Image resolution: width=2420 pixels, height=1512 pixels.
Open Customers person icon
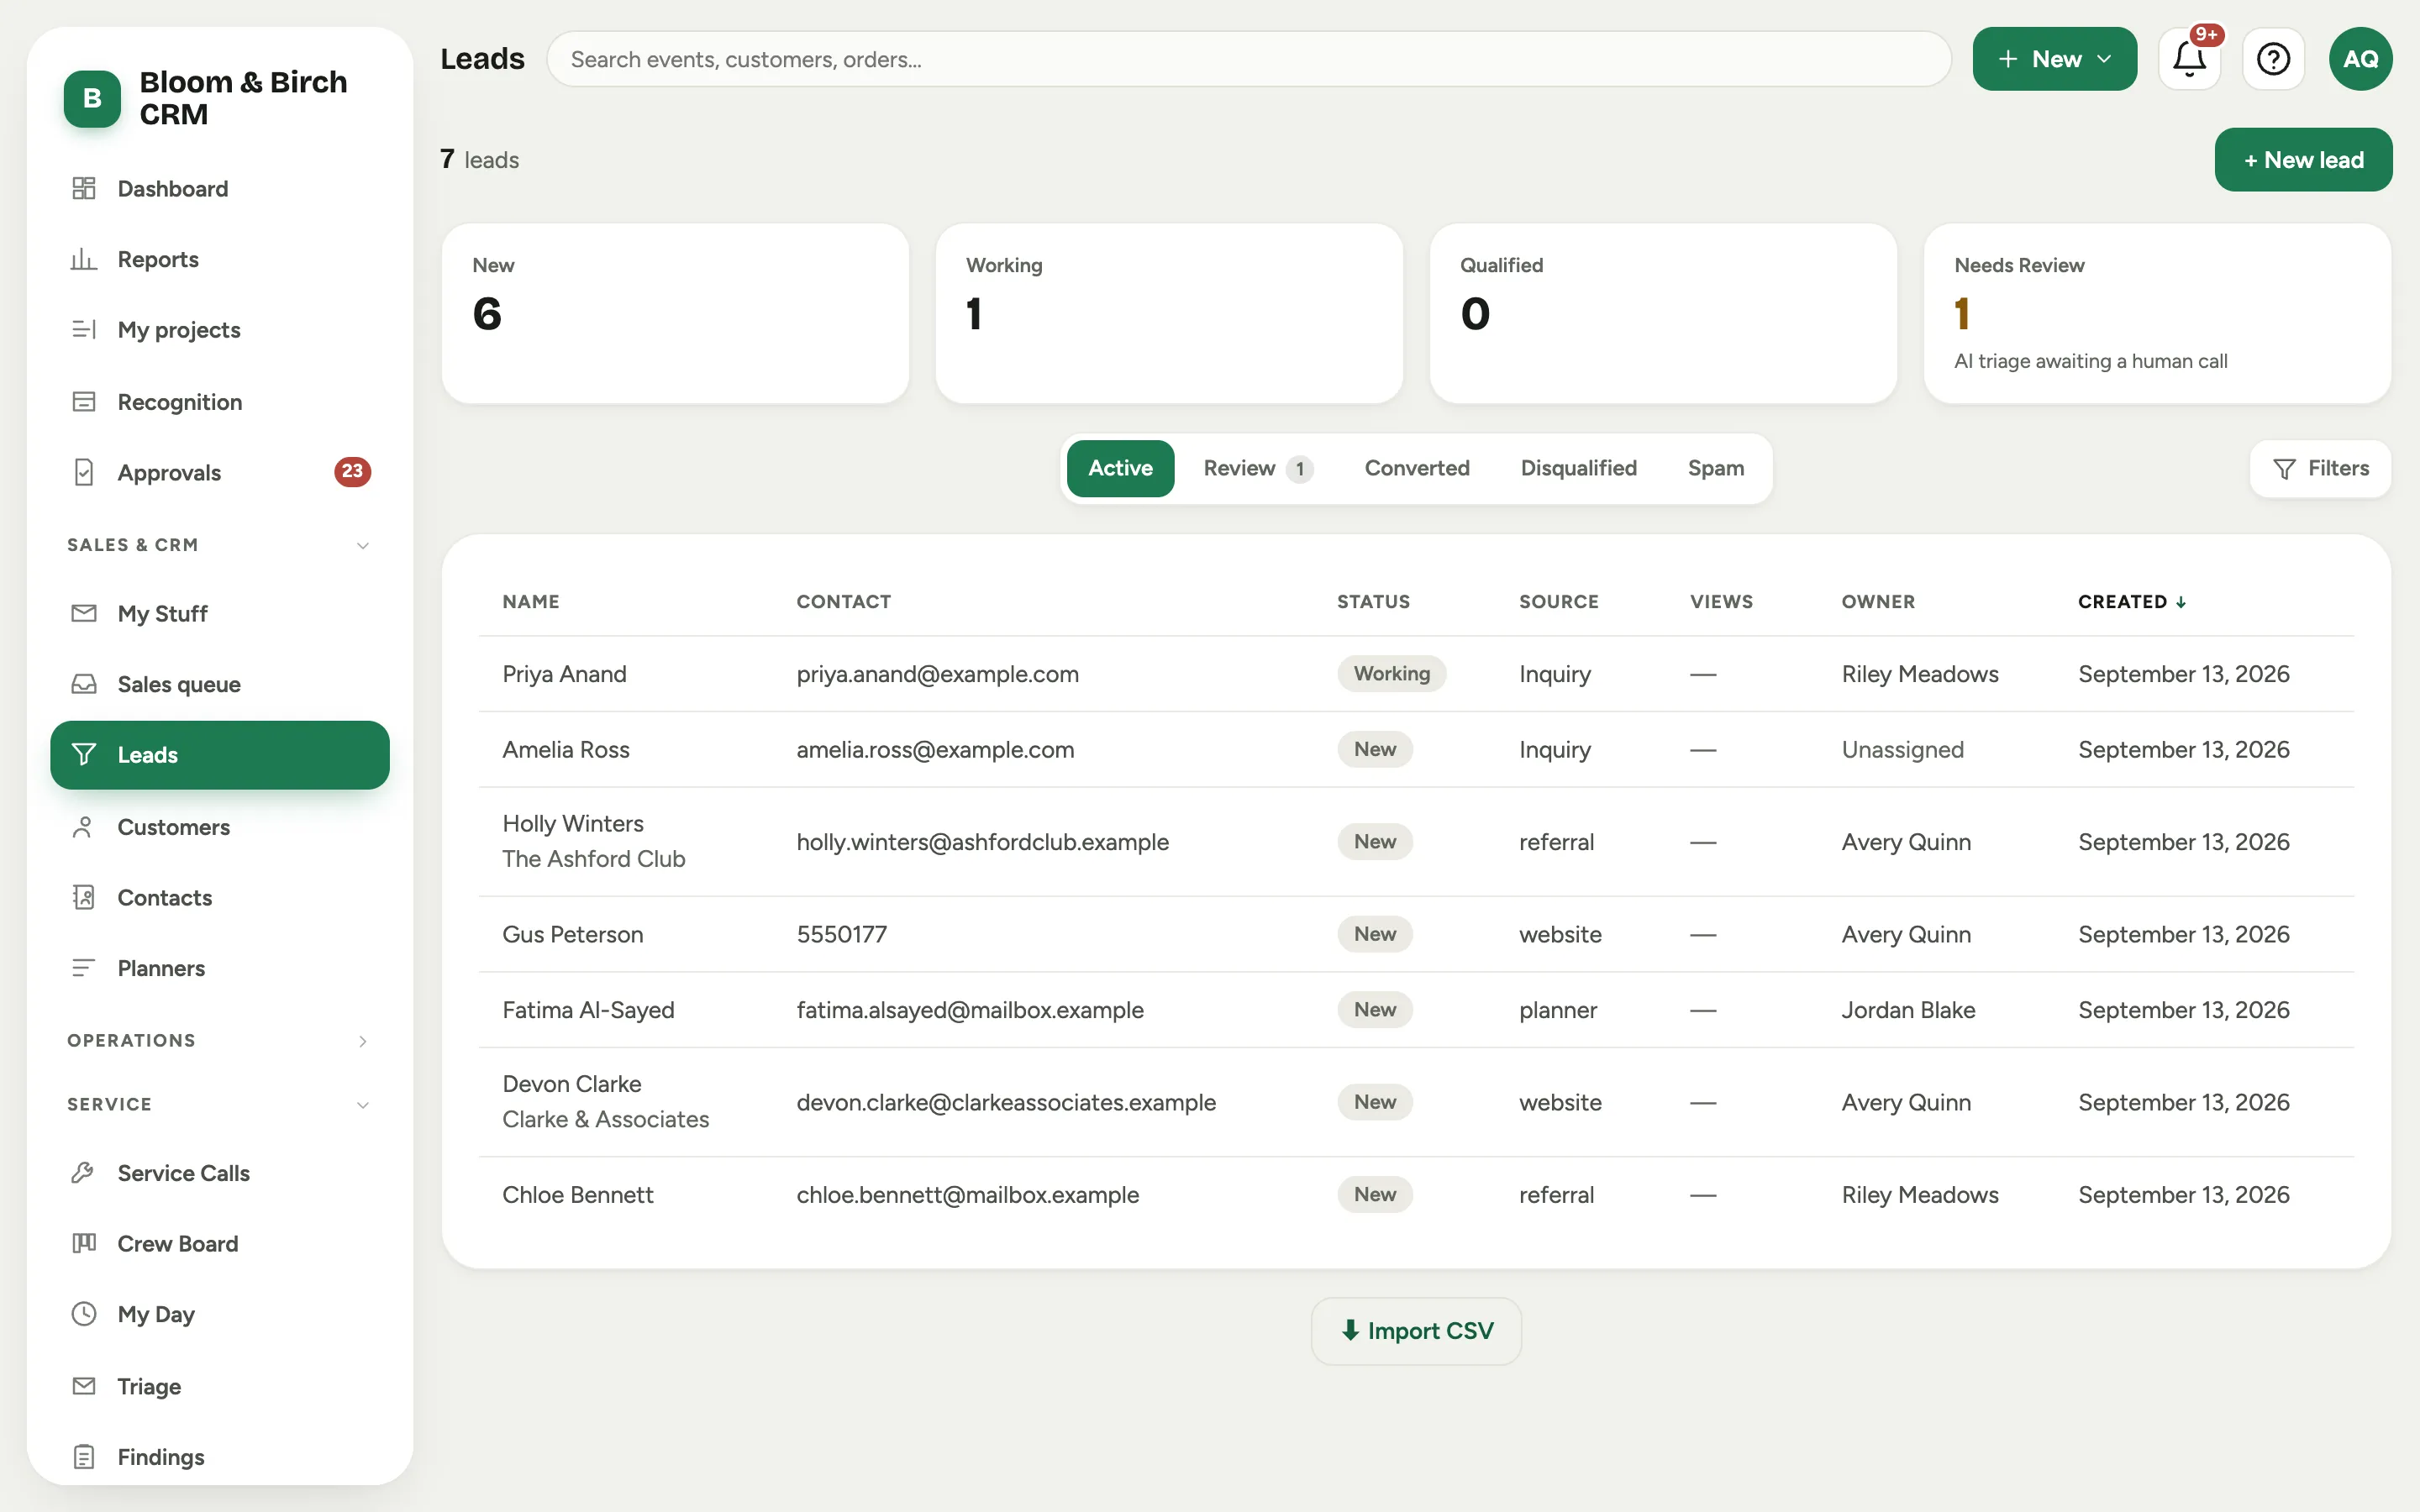pos(84,827)
